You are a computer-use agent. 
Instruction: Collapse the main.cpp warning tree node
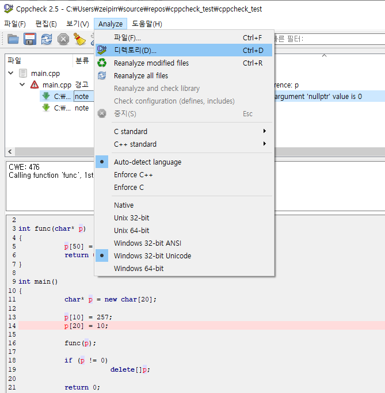pos(22,85)
